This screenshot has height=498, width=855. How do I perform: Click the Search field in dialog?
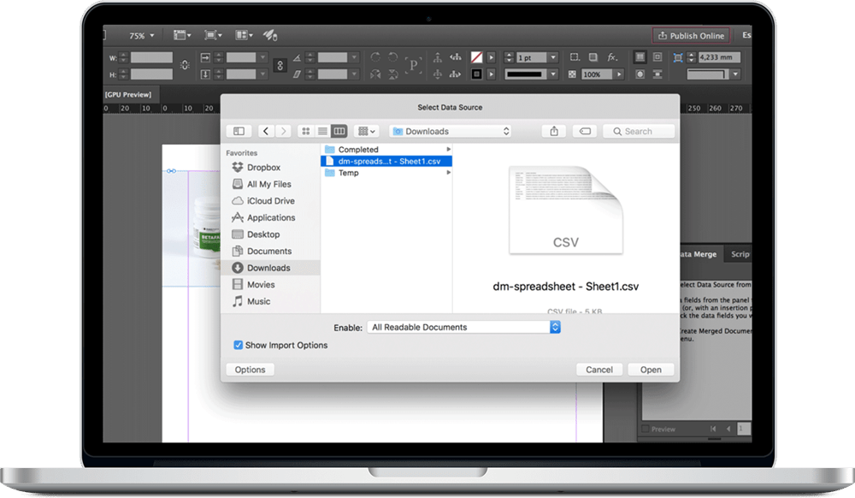(639, 131)
